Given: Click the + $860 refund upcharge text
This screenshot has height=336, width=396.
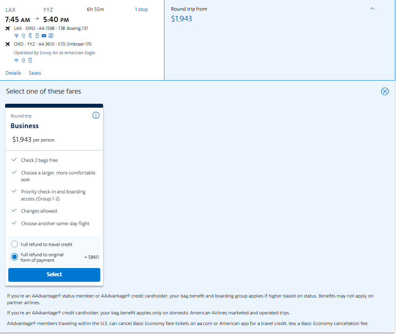Looking at the screenshot, I should [91, 257].
